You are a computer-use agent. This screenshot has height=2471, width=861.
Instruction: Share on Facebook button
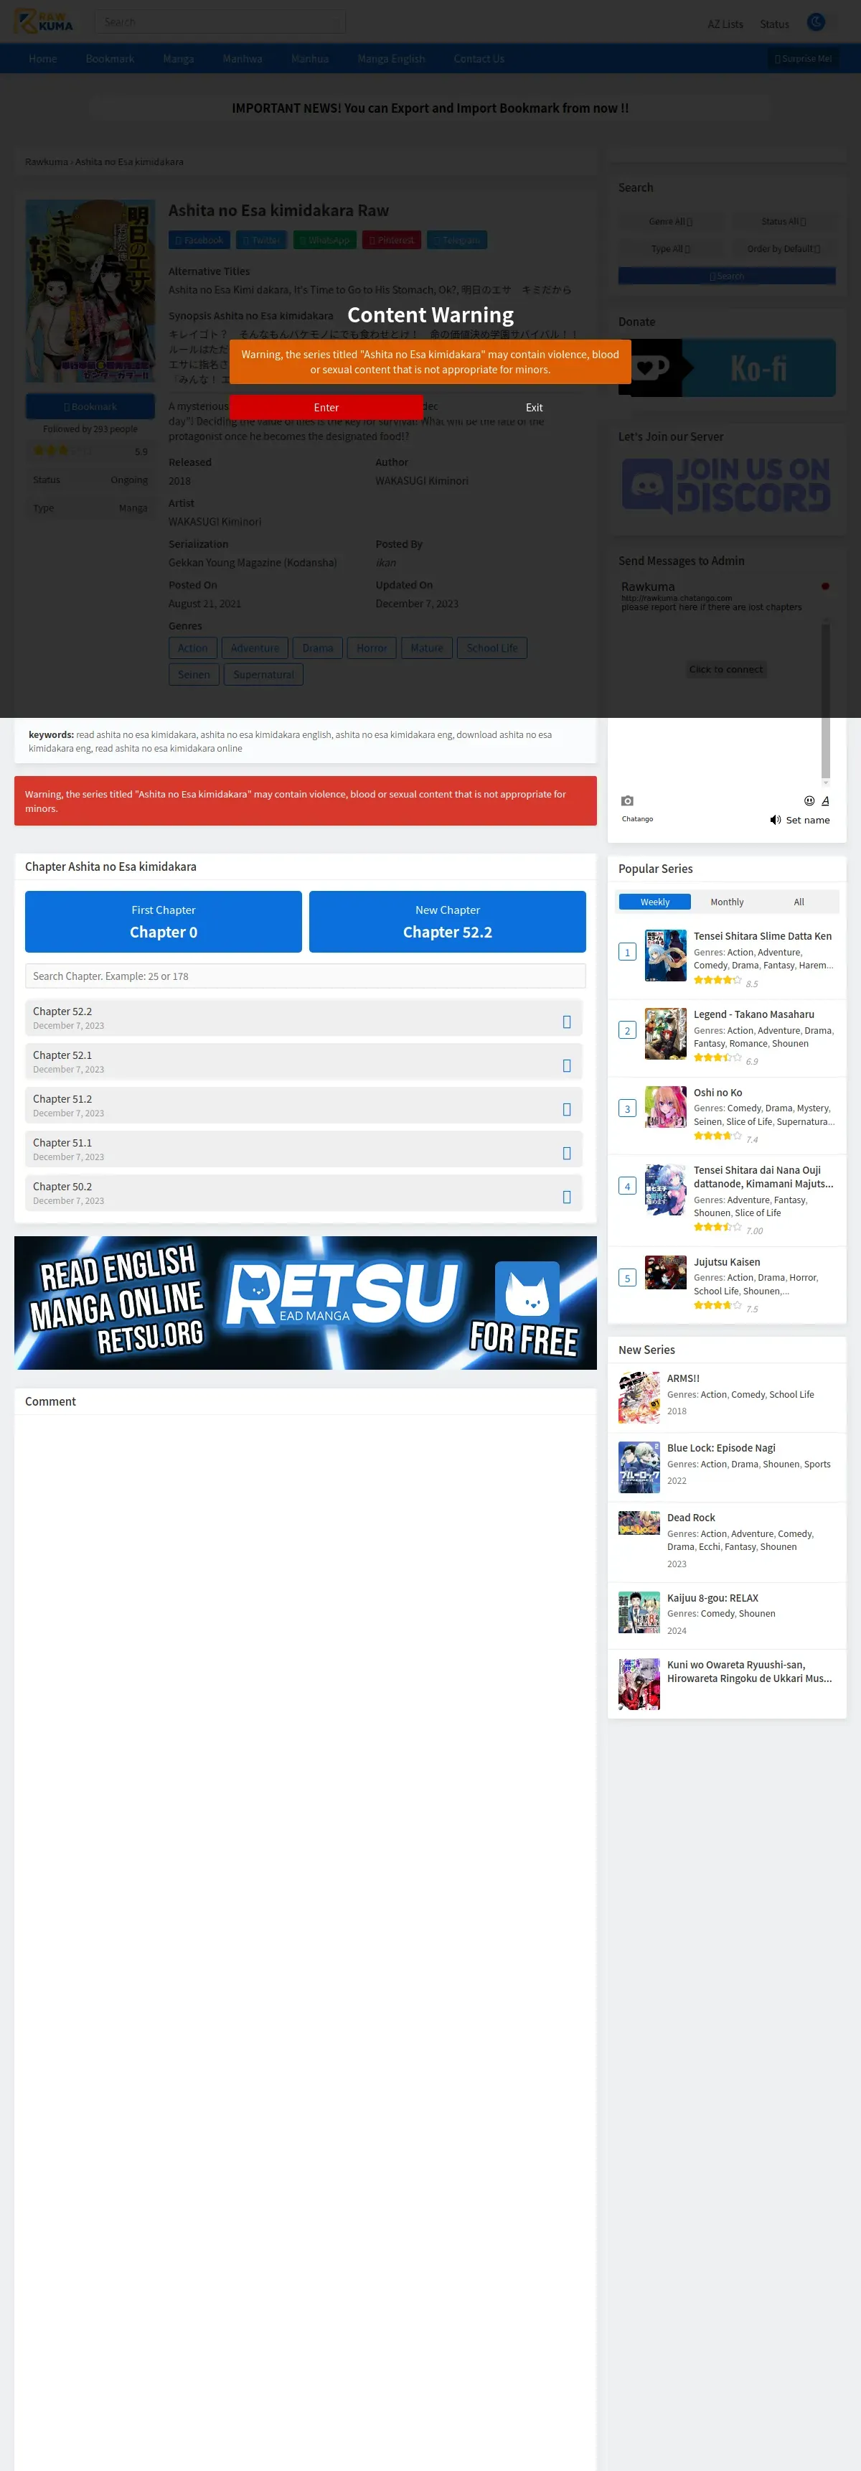[x=199, y=240]
